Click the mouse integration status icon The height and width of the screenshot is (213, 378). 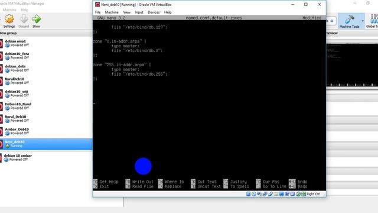tap(298, 194)
